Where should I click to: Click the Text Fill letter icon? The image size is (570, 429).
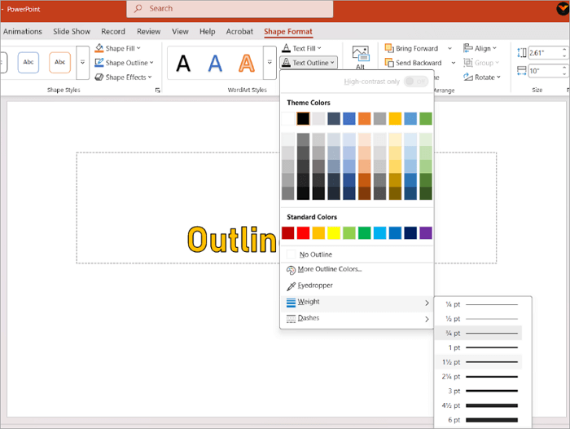click(x=287, y=48)
